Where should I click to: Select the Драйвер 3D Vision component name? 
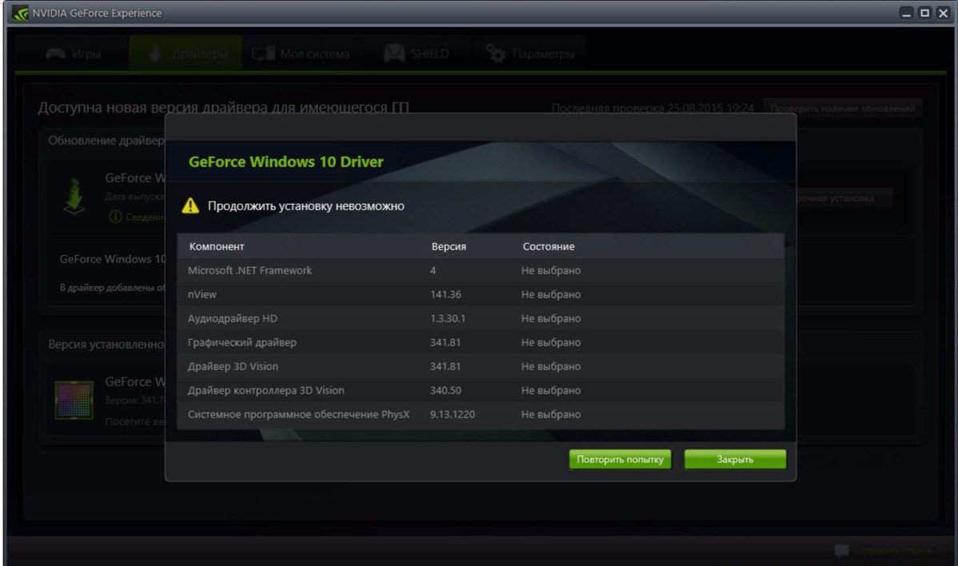click(x=233, y=366)
